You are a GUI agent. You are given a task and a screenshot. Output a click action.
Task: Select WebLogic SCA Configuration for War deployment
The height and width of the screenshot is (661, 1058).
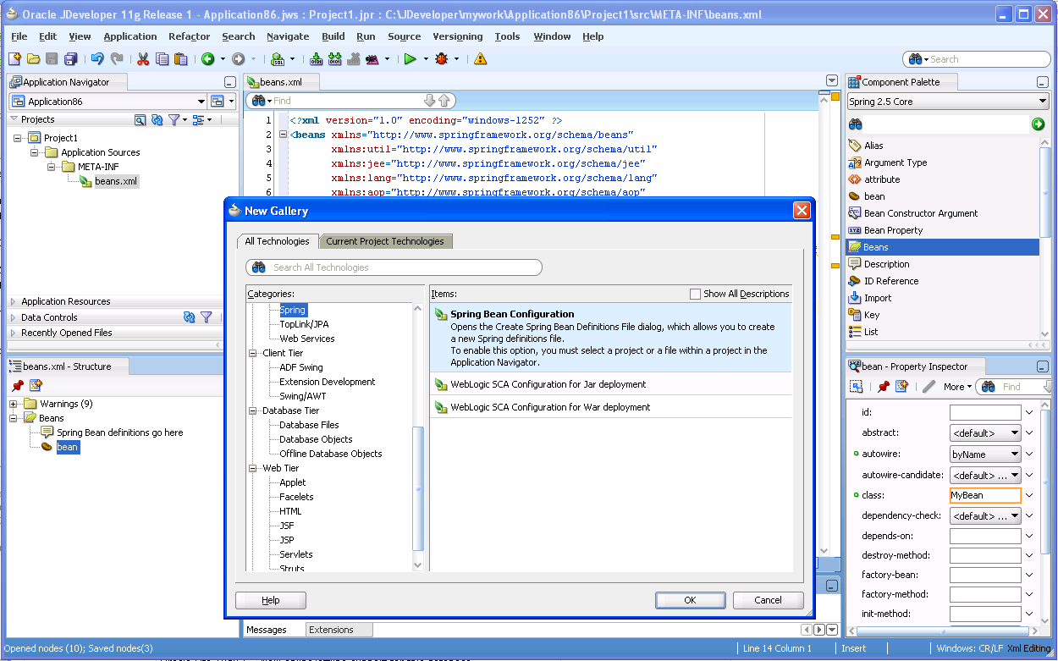click(x=549, y=407)
